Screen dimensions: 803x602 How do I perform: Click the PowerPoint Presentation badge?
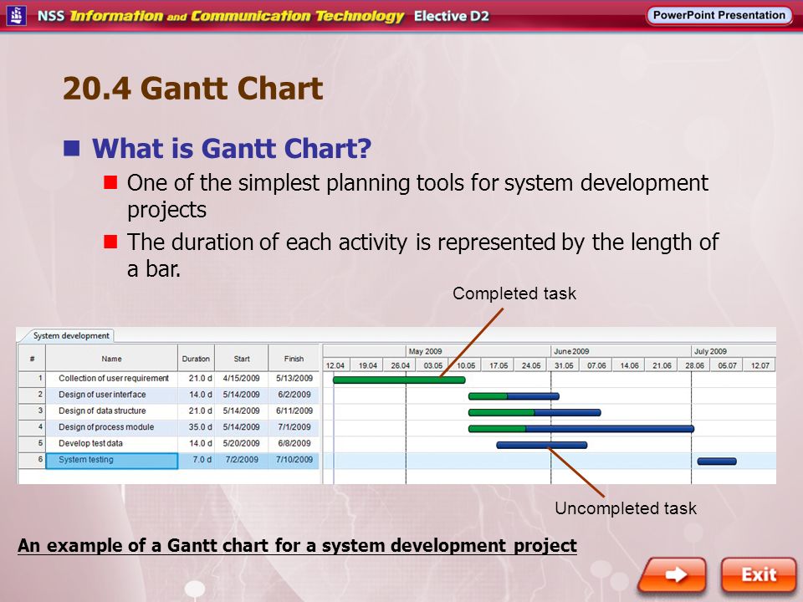[719, 15]
